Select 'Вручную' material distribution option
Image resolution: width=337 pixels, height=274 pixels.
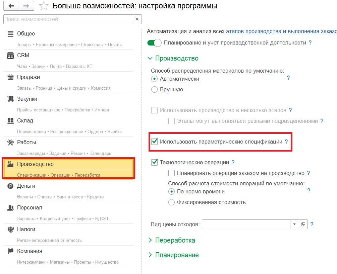(x=154, y=90)
